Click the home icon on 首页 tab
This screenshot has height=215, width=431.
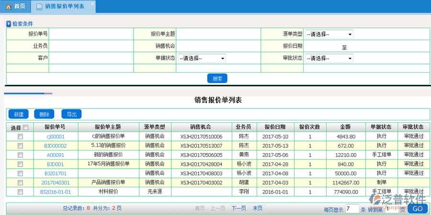[8, 7]
